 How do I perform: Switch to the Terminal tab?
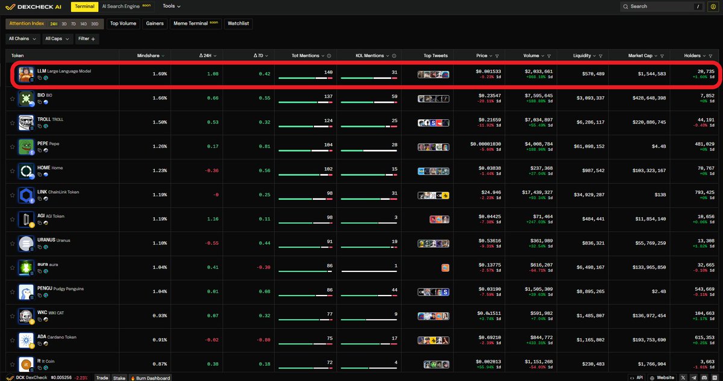85,7
